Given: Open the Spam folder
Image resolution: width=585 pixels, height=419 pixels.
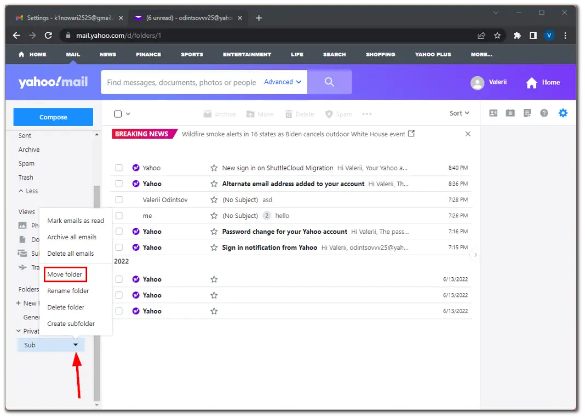Looking at the screenshot, I should coord(26,164).
